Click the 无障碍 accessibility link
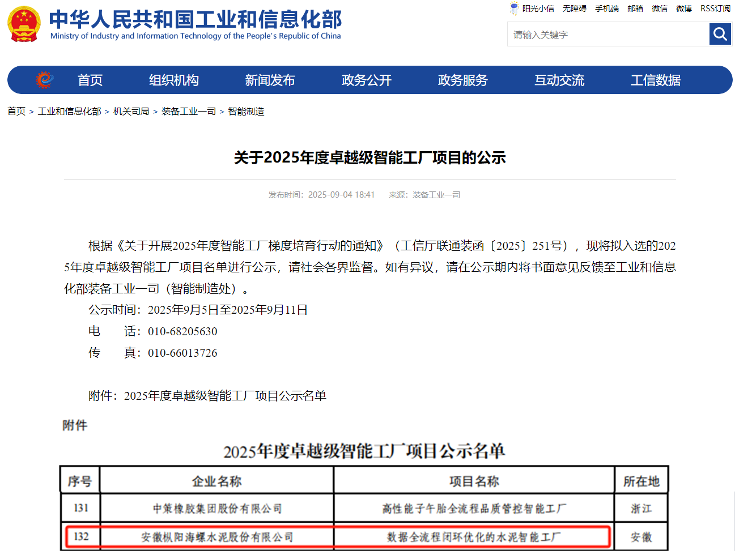 pos(574,8)
